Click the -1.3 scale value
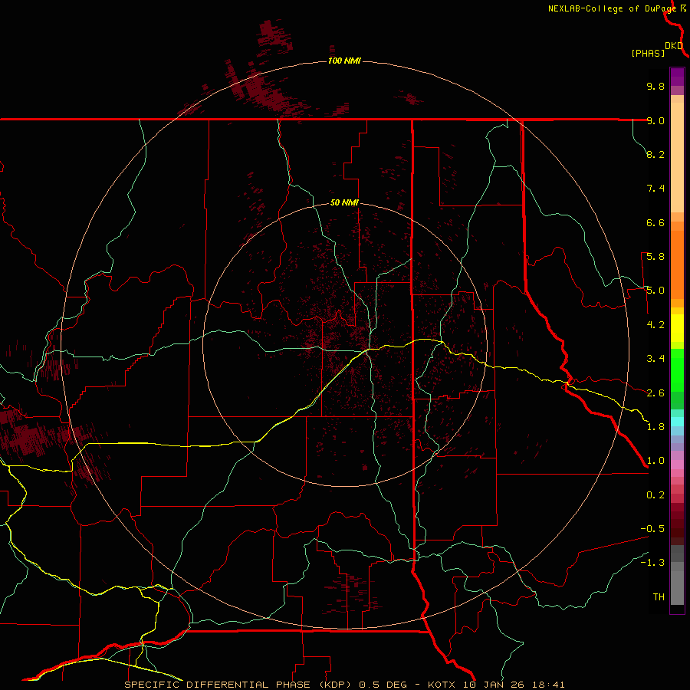Image resolution: width=690 pixels, height=690 pixels. click(652, 563)
